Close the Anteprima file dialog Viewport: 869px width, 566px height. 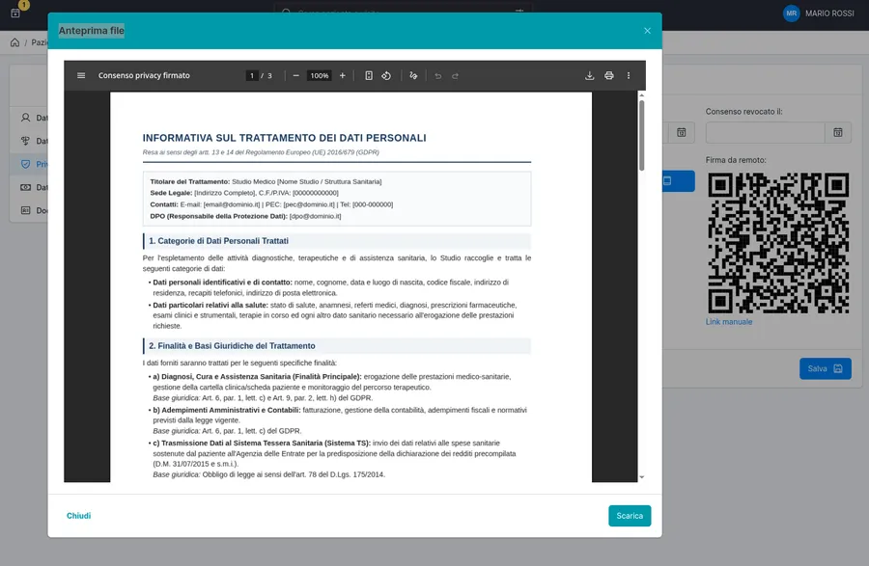[647, 31]
